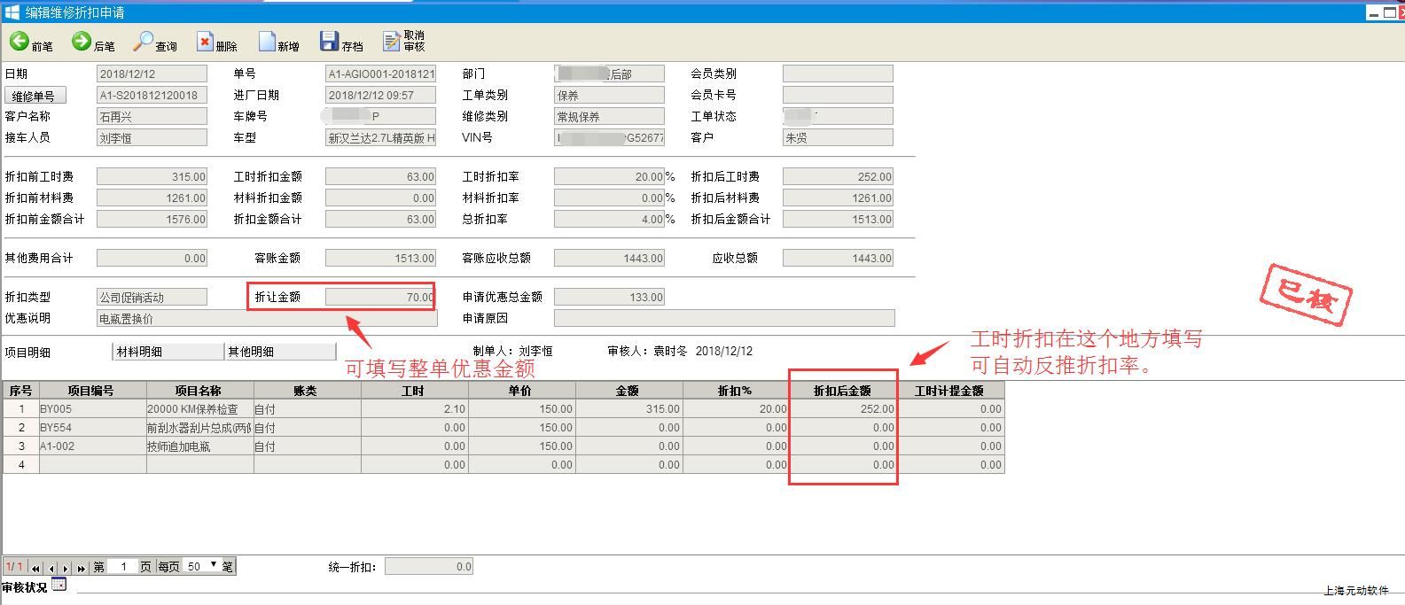
Task: Click the 折让金额 input field
Action: 380,298
